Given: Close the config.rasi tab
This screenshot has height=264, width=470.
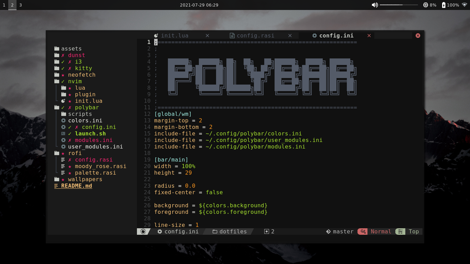Looking at the screenshot, I should (290, 36).
